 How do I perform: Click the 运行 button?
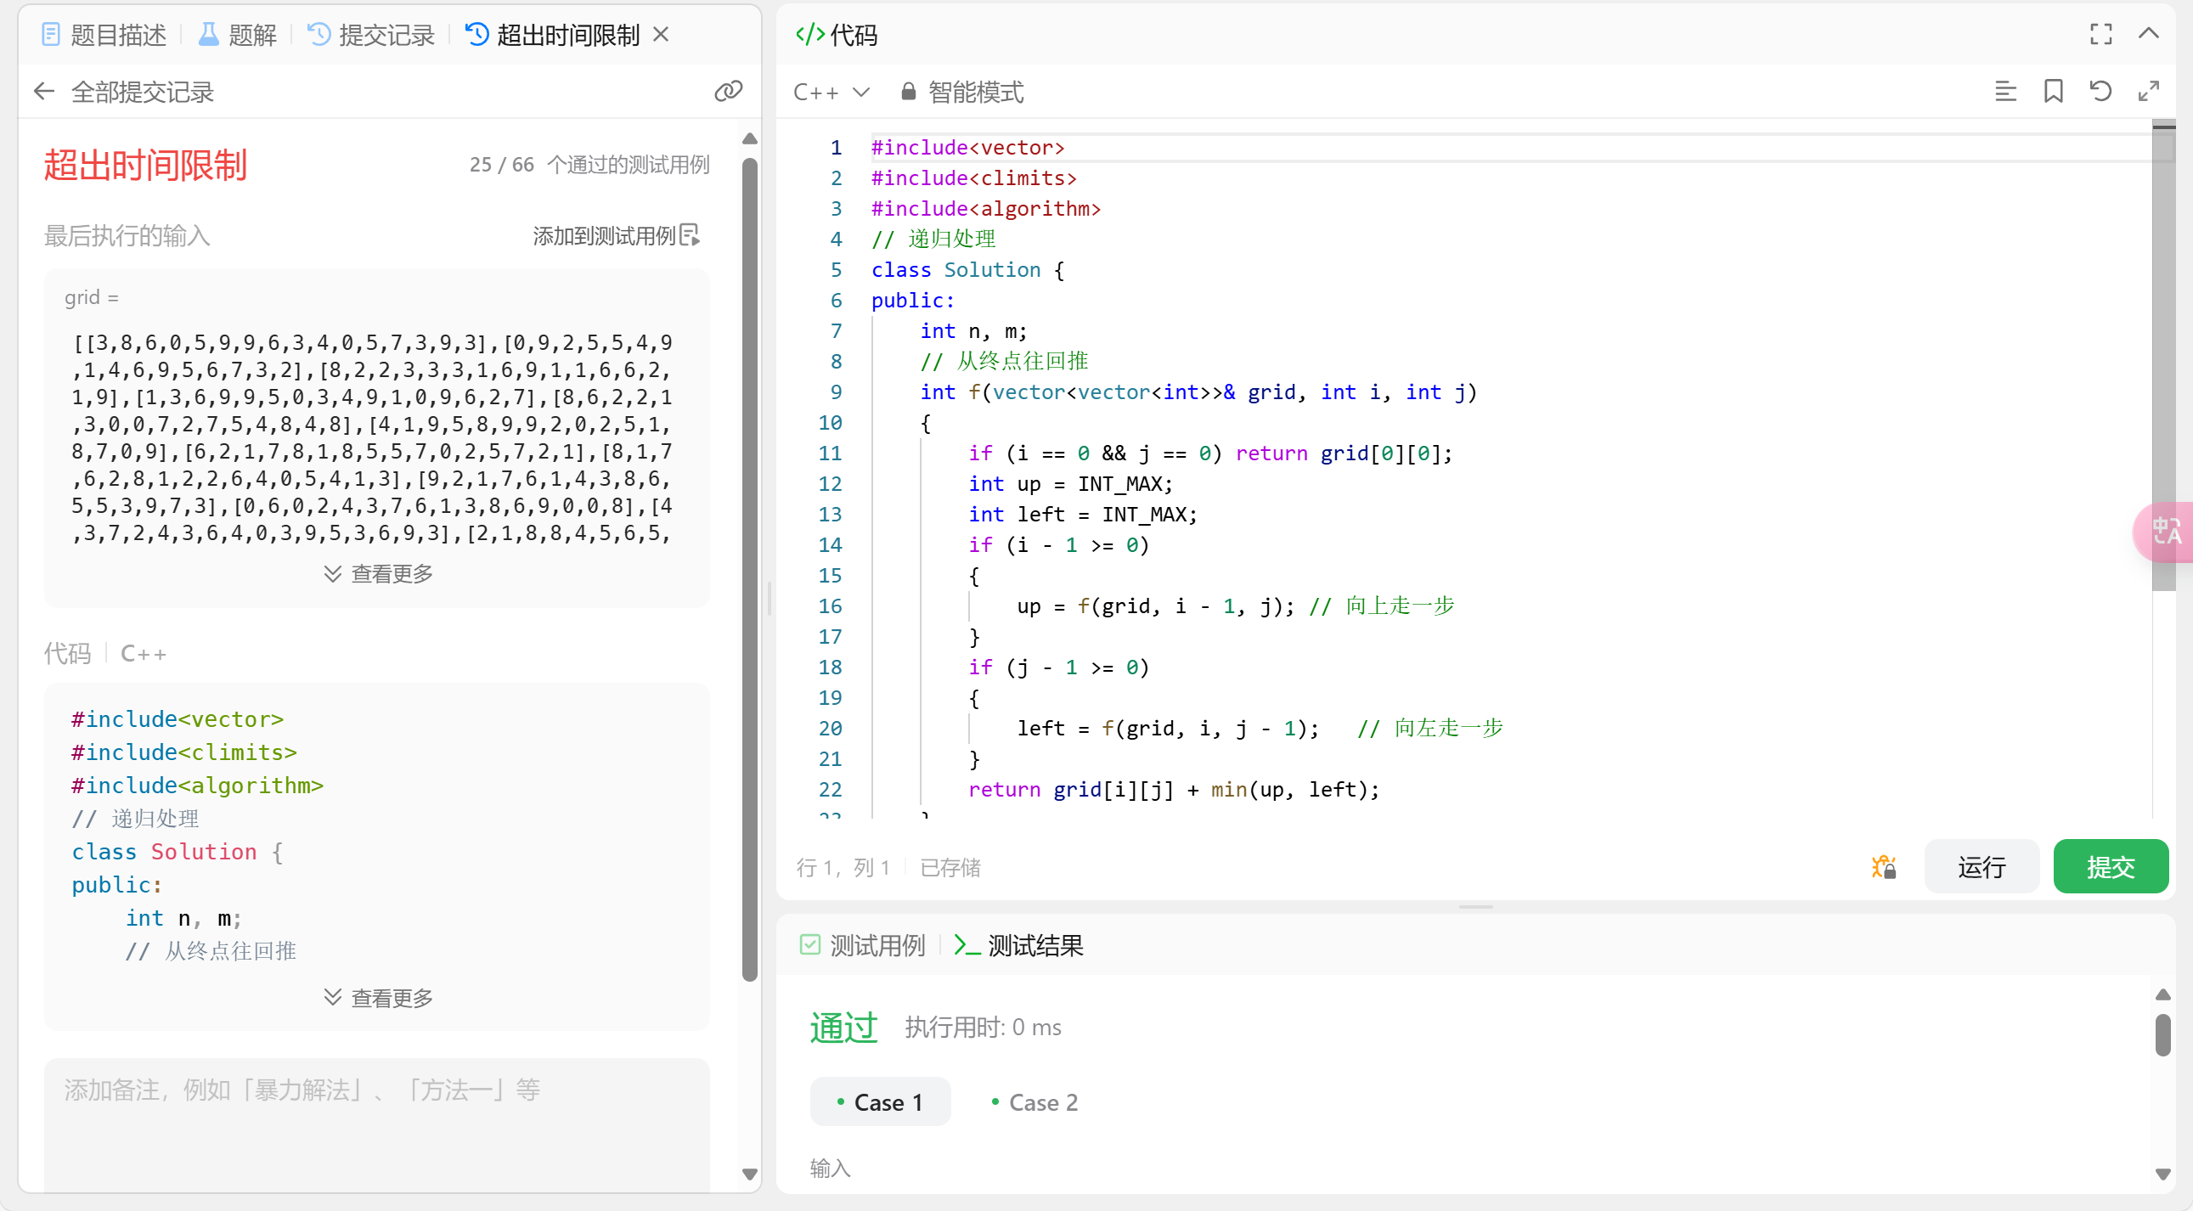pyautogui.click(x=1981, y=866)
